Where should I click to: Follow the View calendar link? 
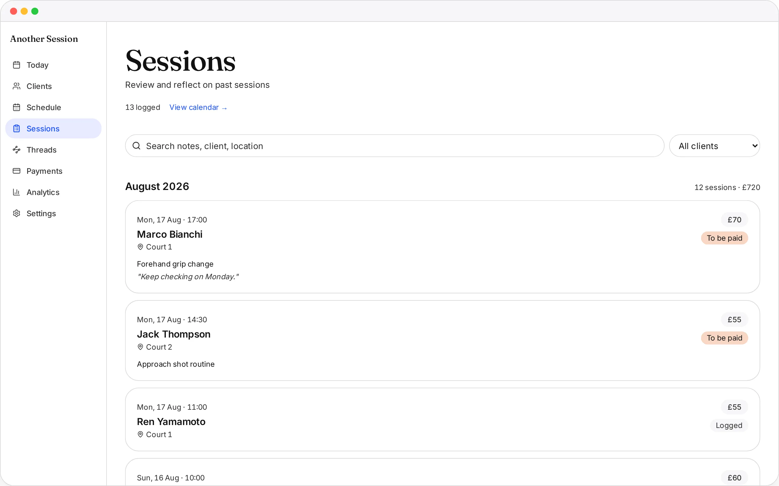tap(198, 107)
